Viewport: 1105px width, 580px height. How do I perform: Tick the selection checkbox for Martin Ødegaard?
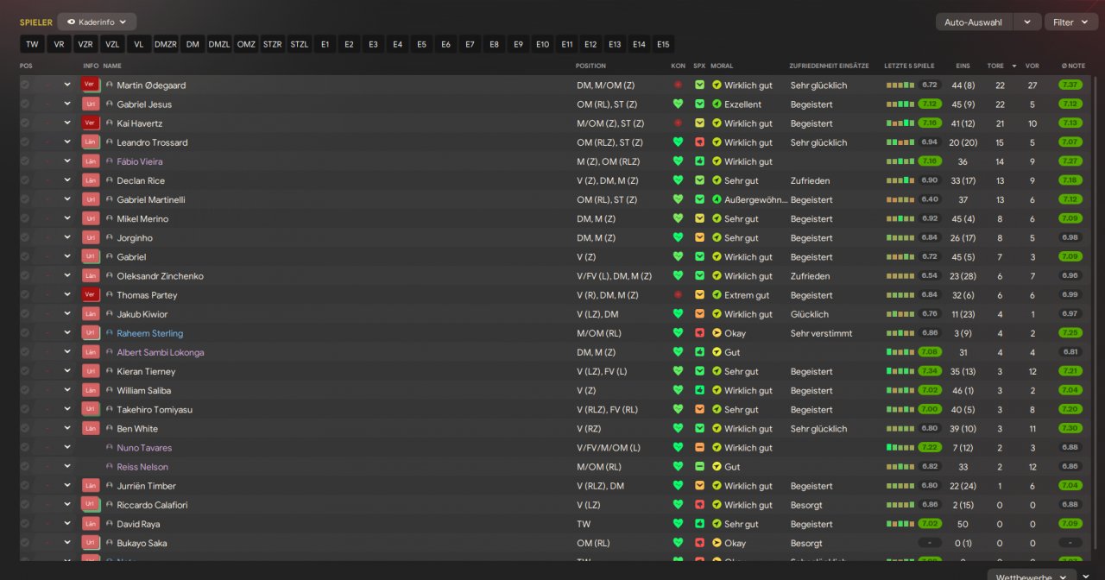(25, 85)
